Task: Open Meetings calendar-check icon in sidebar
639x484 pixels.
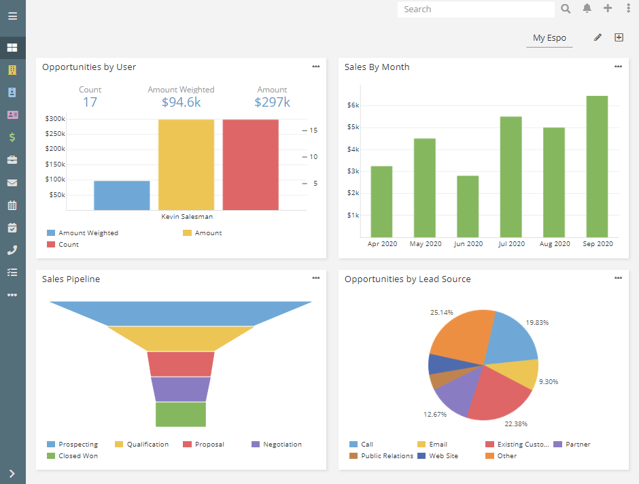Action: [12, 228]
